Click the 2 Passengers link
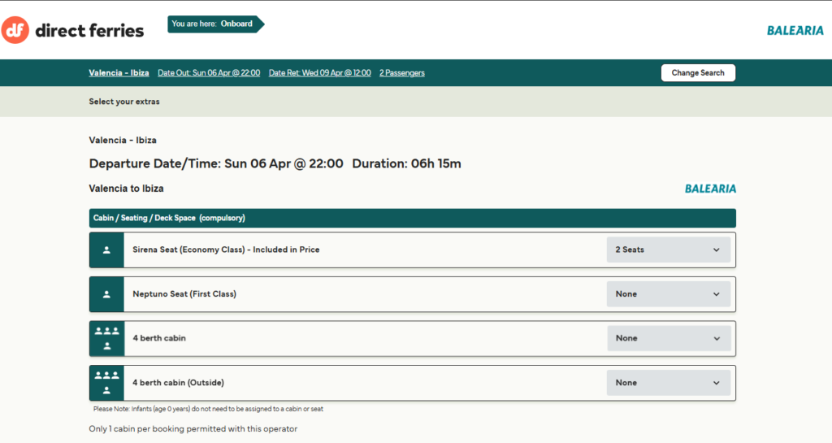This screenshot has height=443, width=832. tap(401, 73)
